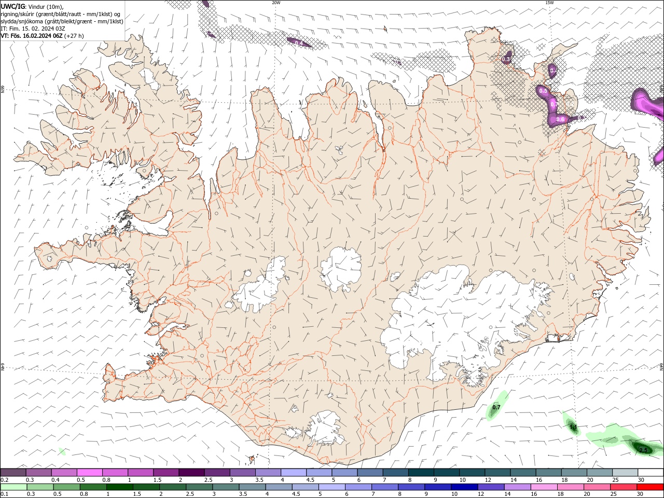This screenshot has width=664, height=498.
Task: Click the '+27 h' forecast offset text
Action: coord(74,36)
